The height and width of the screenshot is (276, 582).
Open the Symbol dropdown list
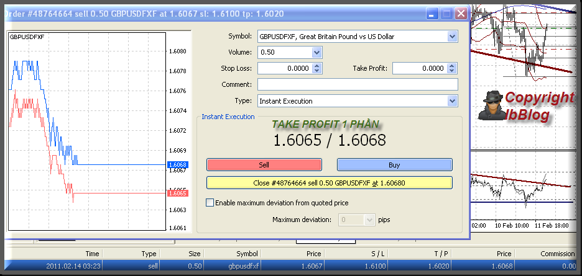point(451,37)
